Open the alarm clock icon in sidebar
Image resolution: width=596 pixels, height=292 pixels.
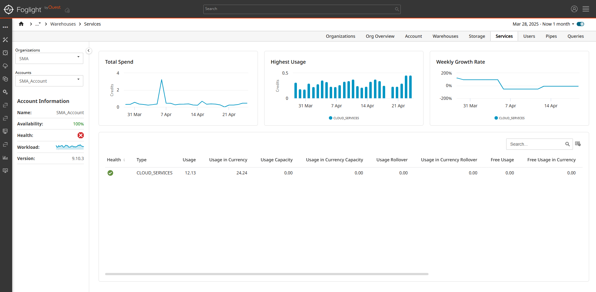pos(5,53)
